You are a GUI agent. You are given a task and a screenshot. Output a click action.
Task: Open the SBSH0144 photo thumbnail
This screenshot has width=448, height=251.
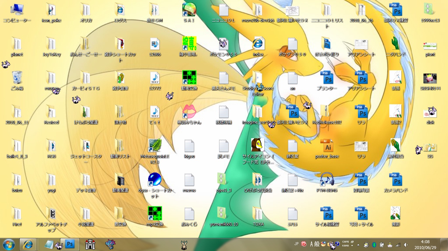click(x=430, y=81)
